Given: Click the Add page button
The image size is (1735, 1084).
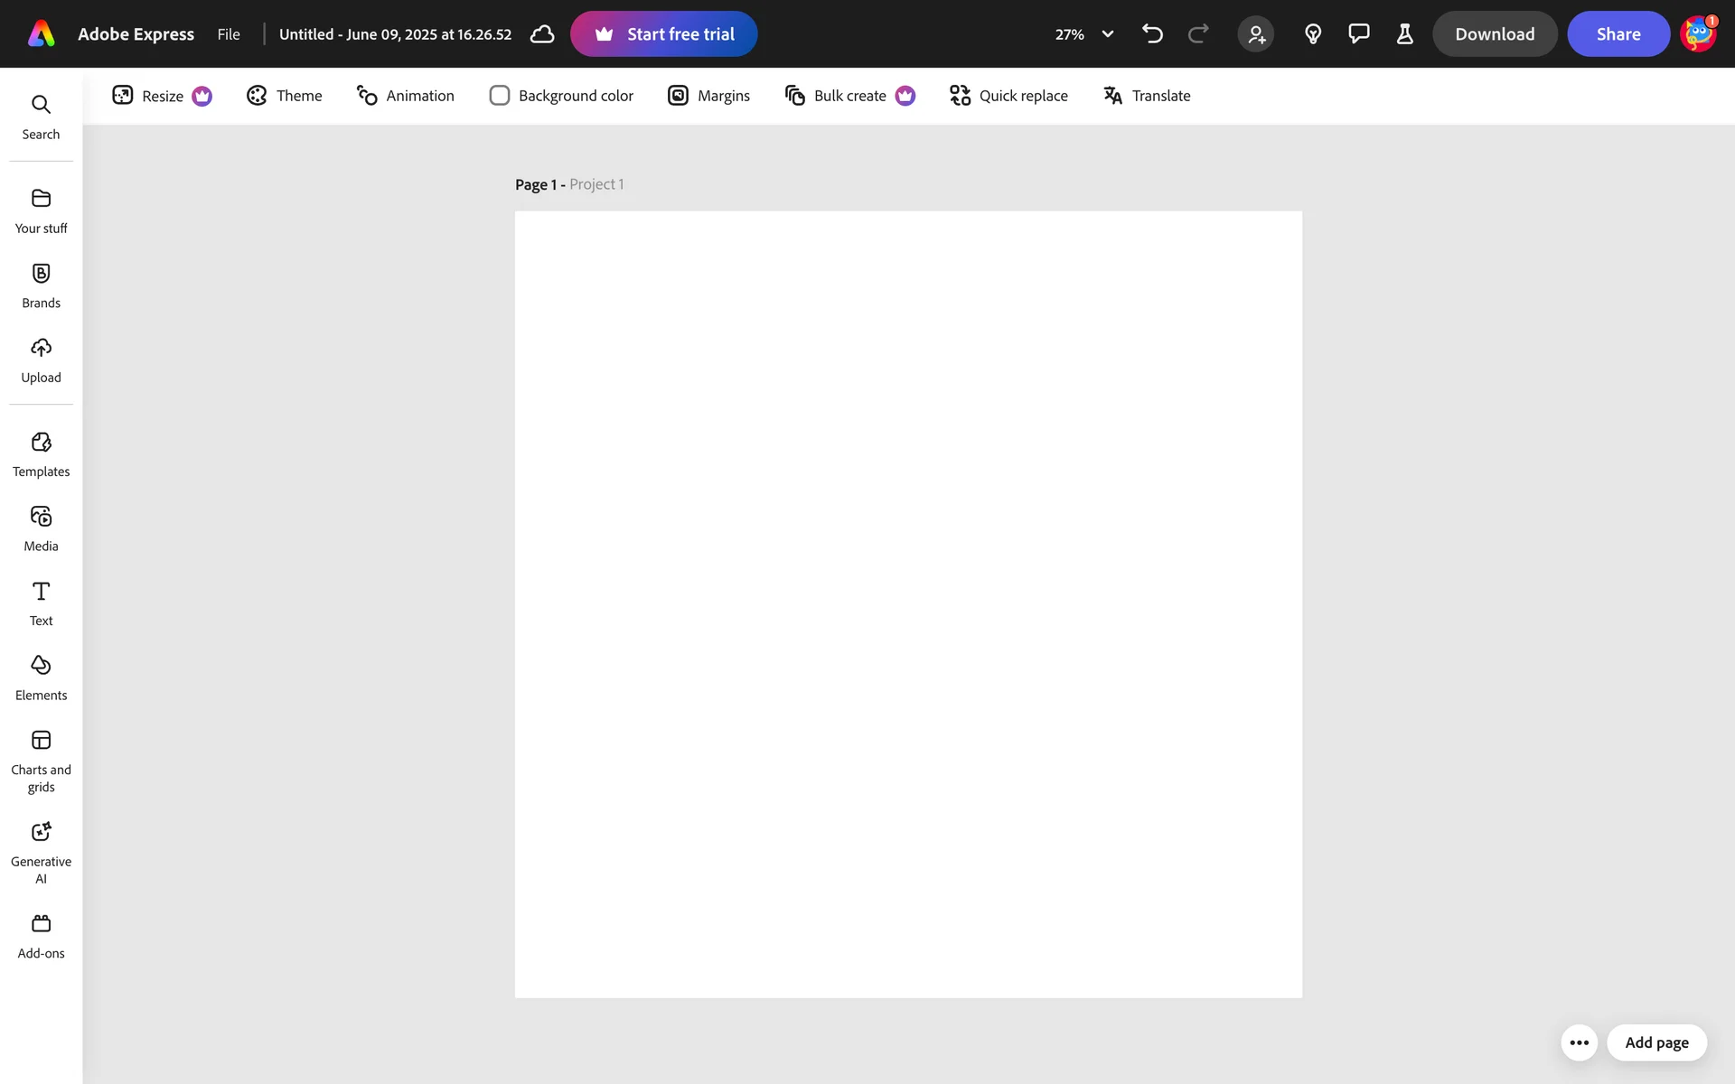Looking at the screenshot, I should coord(1655,1042).
